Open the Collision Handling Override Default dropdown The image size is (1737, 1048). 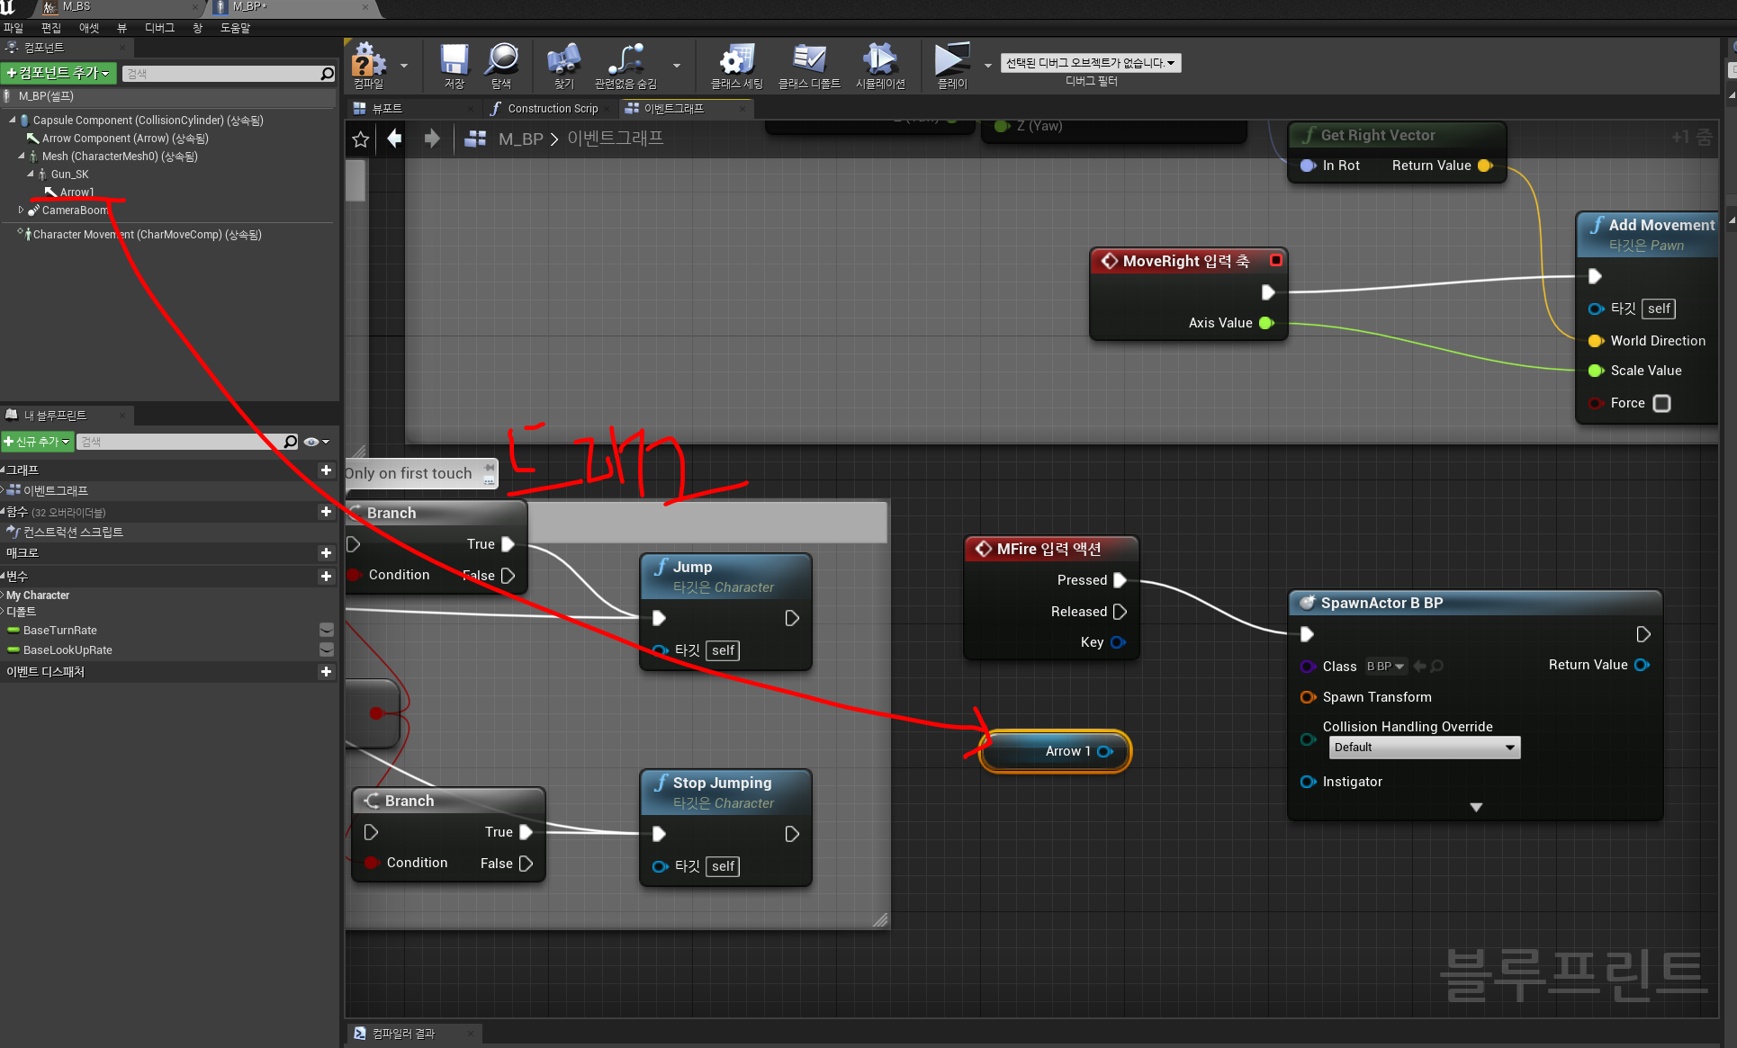coord(1425,748)
